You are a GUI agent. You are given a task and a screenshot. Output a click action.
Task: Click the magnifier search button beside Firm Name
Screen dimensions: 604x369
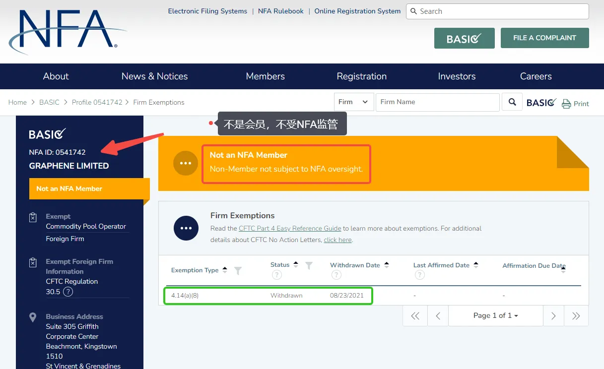click(512, 102)
